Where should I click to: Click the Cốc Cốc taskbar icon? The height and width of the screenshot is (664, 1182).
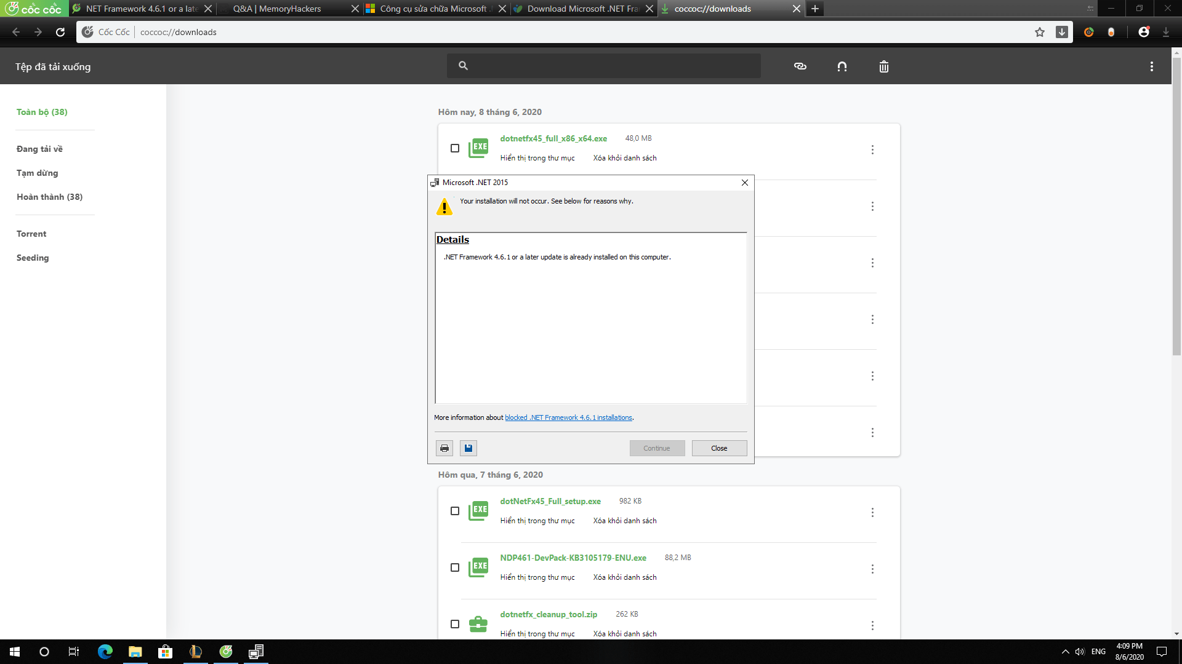(226, 652)
